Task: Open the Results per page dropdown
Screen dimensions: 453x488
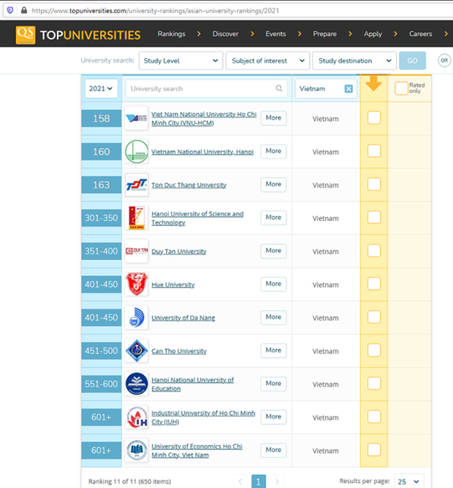Action: pyautogui.click(x=408, y=481)
